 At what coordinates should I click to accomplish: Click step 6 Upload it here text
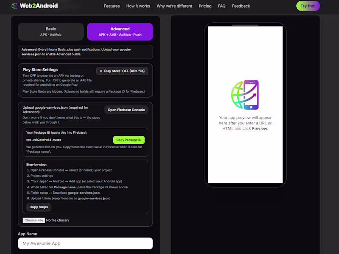(x=69, y=198)
